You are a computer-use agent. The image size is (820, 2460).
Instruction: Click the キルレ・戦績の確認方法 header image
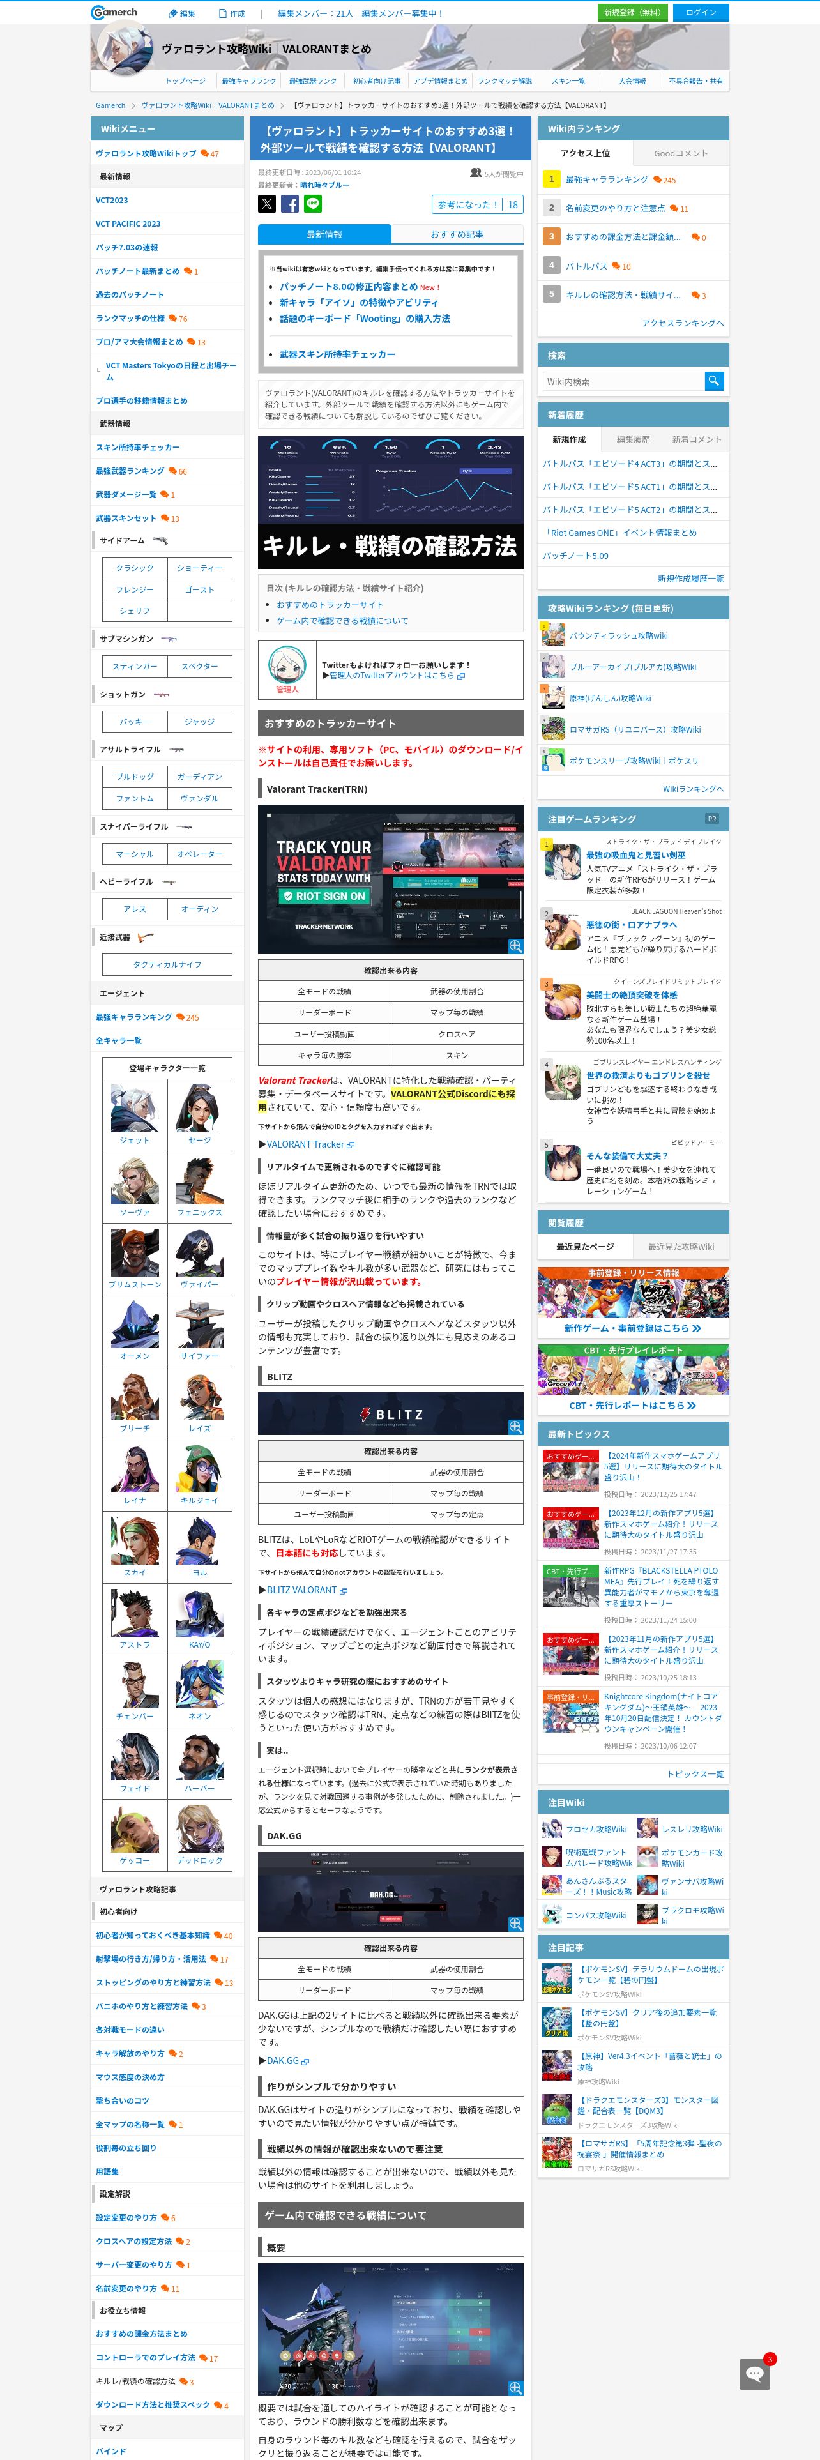390,503
